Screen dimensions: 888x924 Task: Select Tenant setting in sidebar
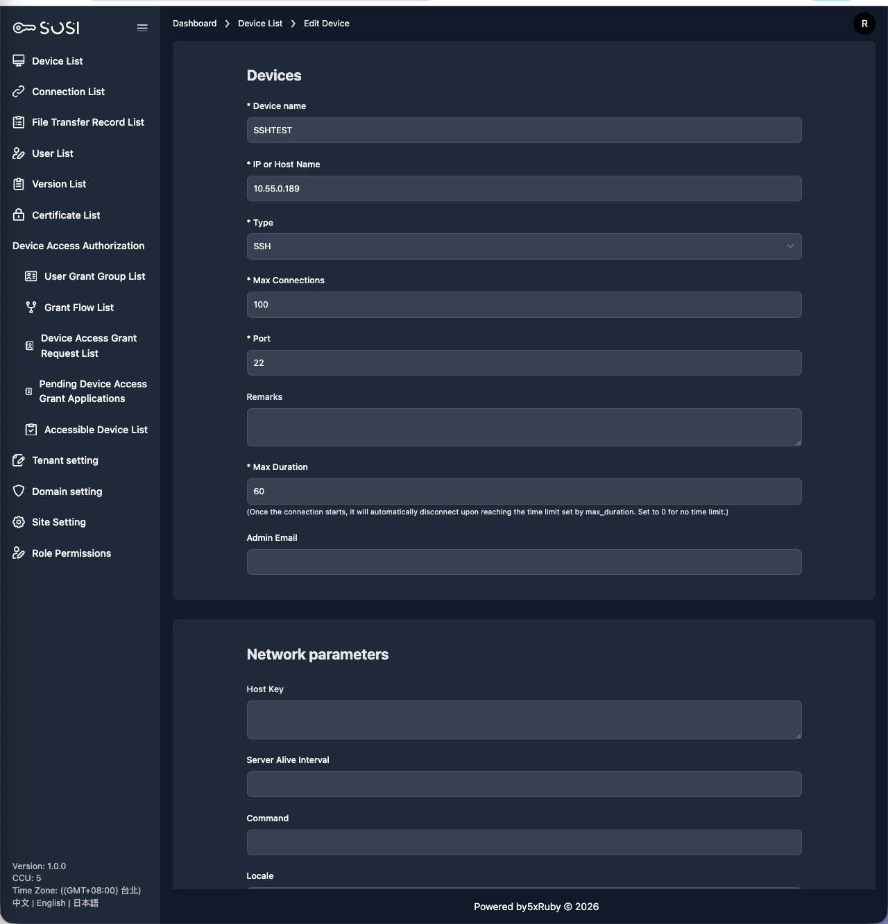[65, 460]
